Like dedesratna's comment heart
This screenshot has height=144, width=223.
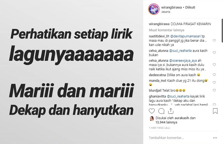point(214,75)
